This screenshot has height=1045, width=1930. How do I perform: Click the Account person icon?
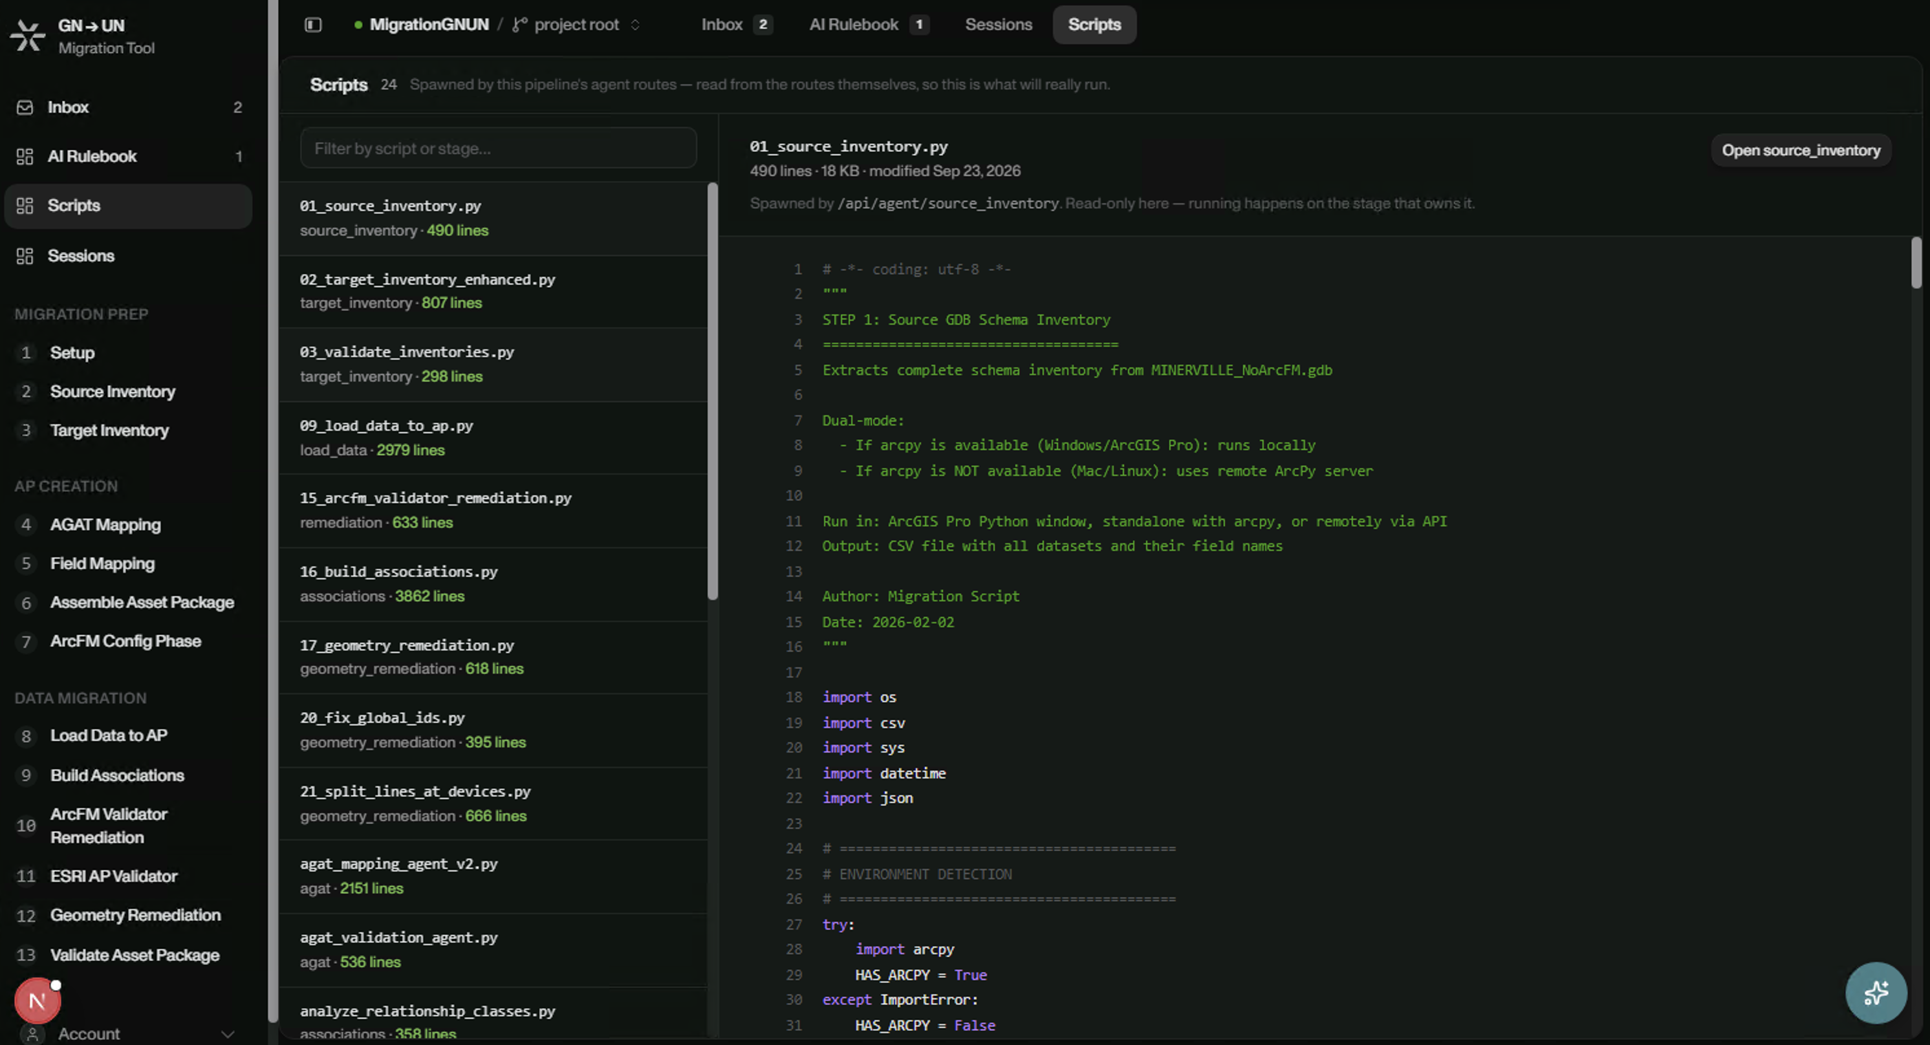coord(32,1034)
